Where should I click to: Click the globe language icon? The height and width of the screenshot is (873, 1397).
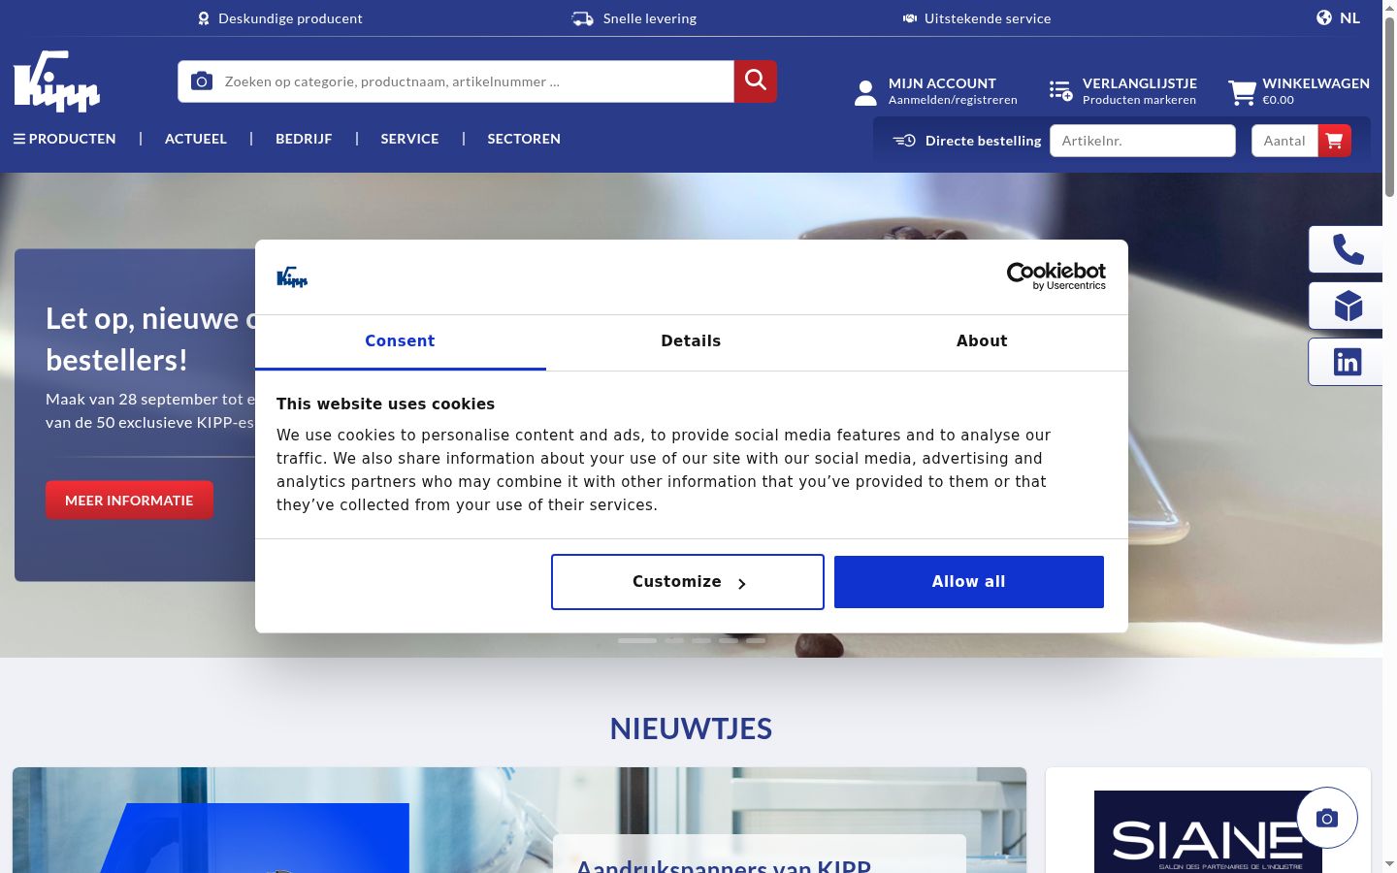[x=1324, y=17]
